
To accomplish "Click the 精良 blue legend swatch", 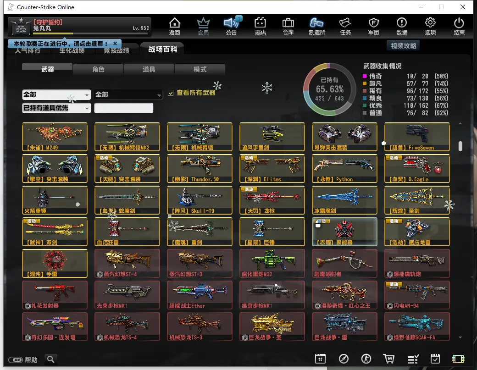I will tap(365, 98).
